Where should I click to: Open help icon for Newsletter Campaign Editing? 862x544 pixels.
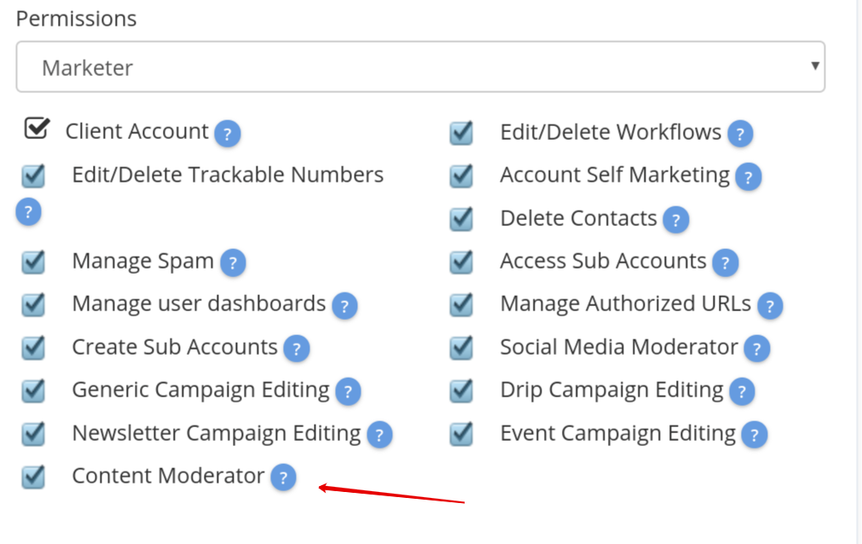point(379,435)
